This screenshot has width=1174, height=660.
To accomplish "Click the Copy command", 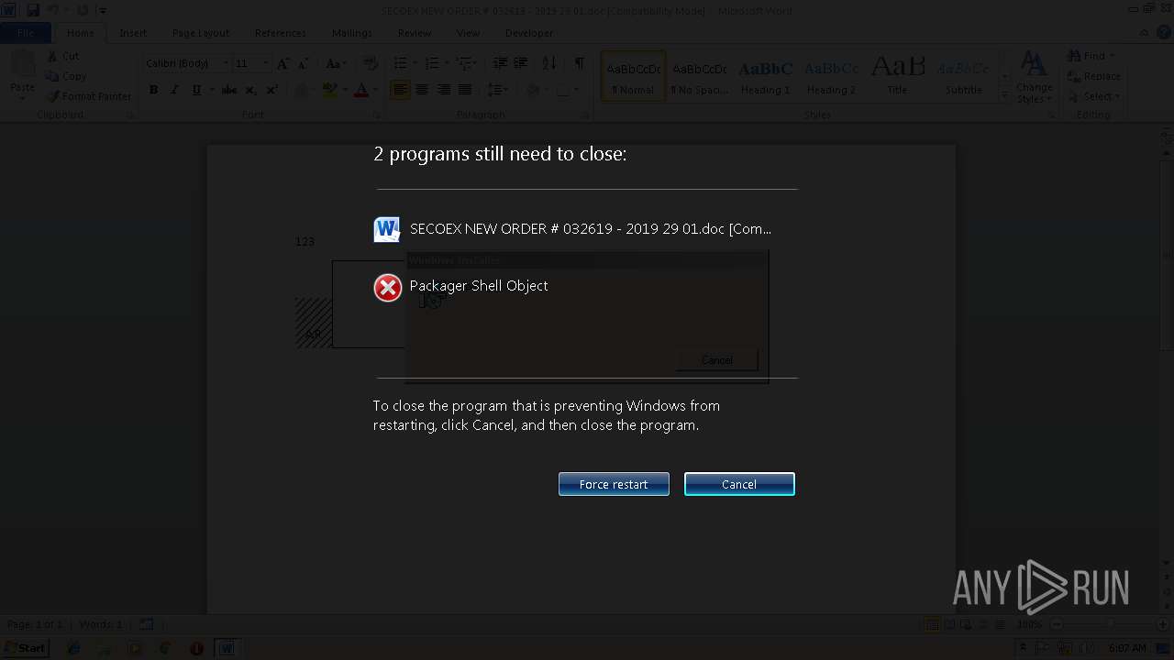I will tap(66, 76).
